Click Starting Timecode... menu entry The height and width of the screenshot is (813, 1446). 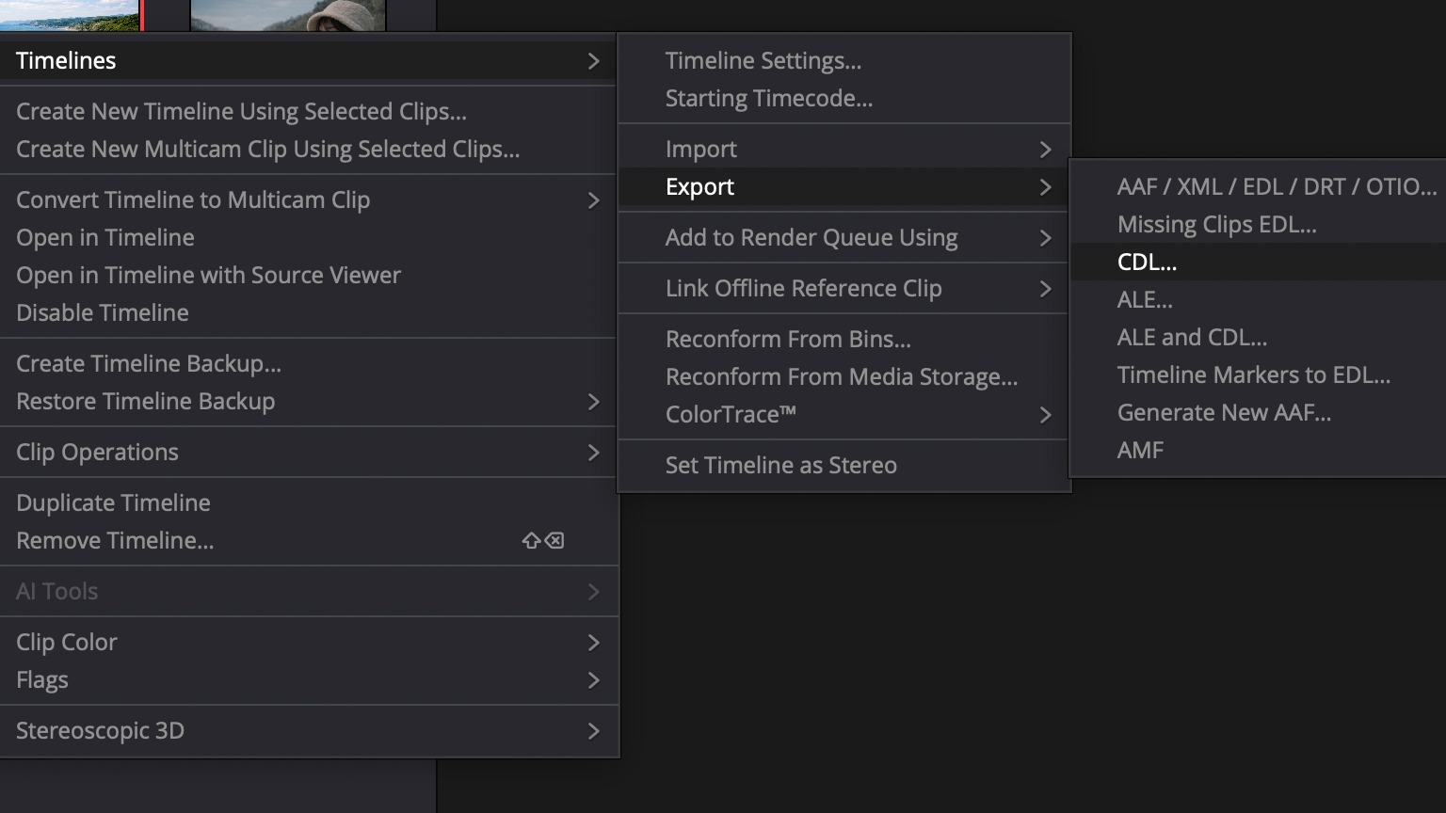coord(768,99)
